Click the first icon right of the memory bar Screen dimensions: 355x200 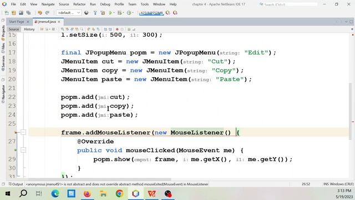(x=168, y=13)
